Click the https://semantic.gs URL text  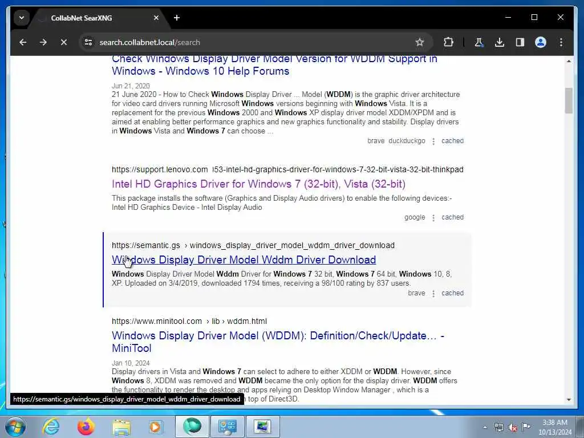[145, 245]
